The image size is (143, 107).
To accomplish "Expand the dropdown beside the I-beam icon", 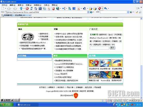I will [67, 8].
